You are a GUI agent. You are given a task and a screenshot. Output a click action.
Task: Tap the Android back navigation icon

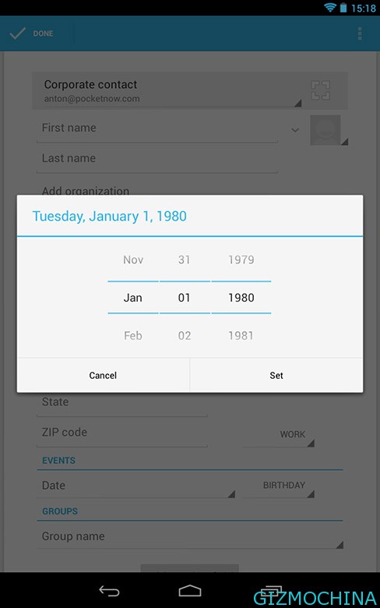click(109, 591)
